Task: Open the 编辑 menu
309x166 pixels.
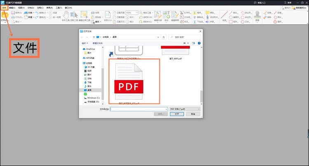Action: point(12,8)
